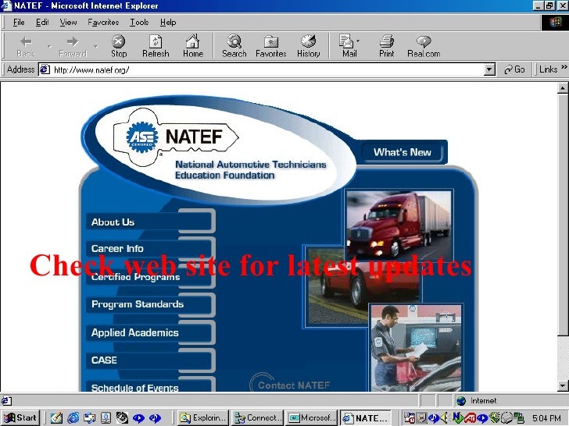
Task: Show the browsing History pane
Action: click(309, 46)
